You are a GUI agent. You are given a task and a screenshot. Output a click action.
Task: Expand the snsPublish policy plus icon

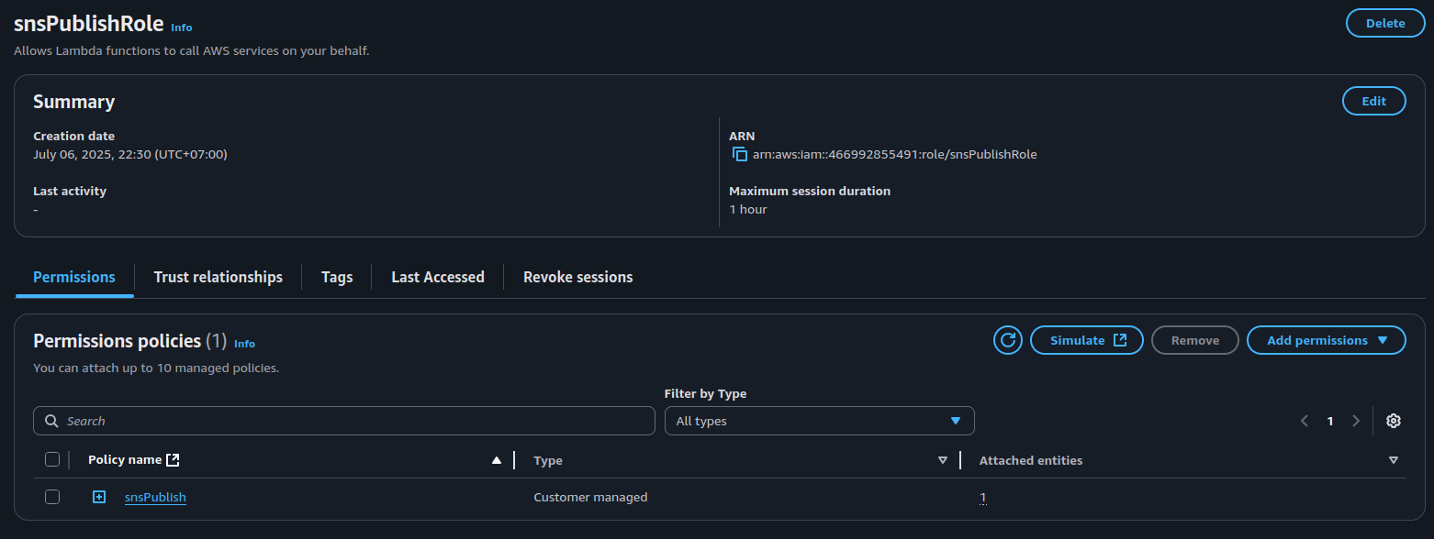99,497
